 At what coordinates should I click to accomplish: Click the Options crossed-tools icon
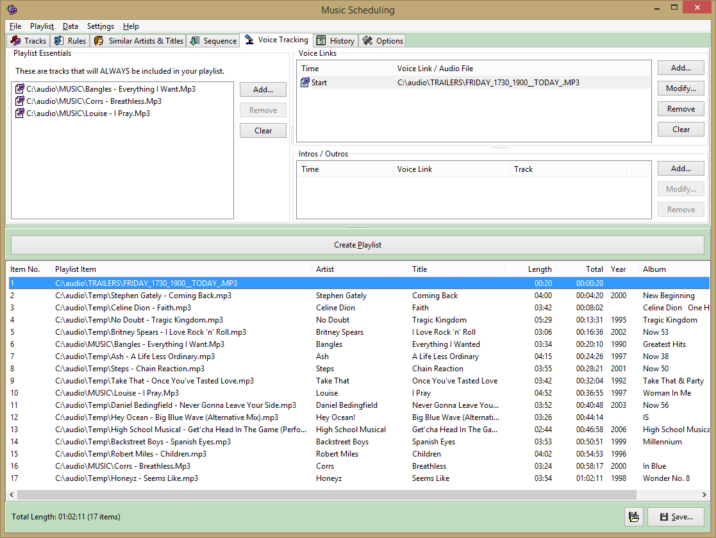click(x=366, y=40)
